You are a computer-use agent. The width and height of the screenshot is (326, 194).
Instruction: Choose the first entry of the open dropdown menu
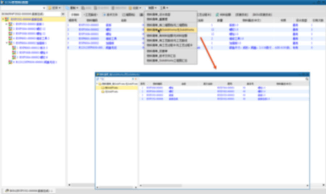point(158,14)
